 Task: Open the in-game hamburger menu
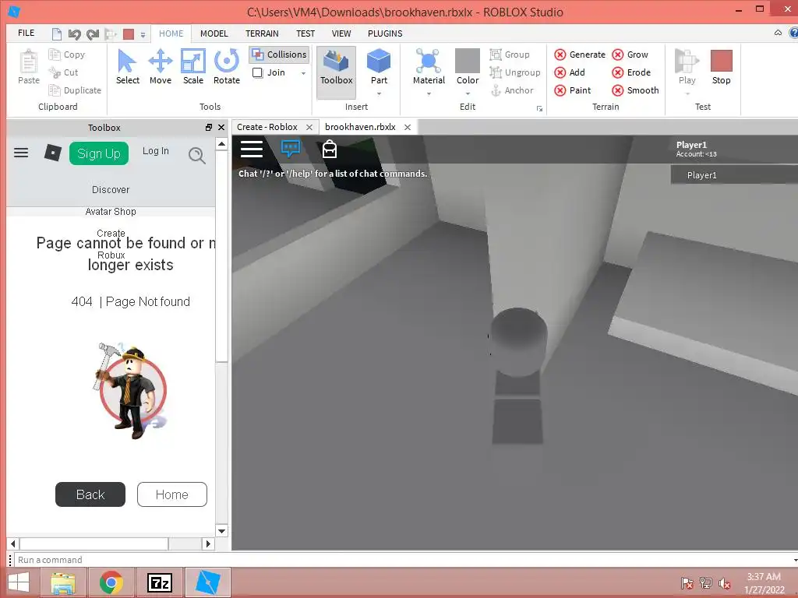click(252, 149)
